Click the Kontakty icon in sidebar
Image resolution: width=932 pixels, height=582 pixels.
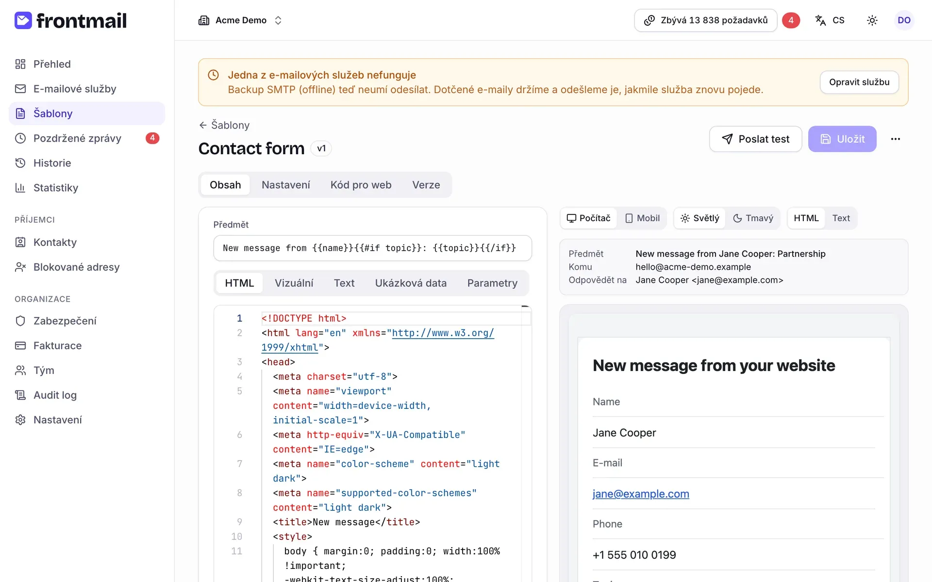[x=20, y=242]
